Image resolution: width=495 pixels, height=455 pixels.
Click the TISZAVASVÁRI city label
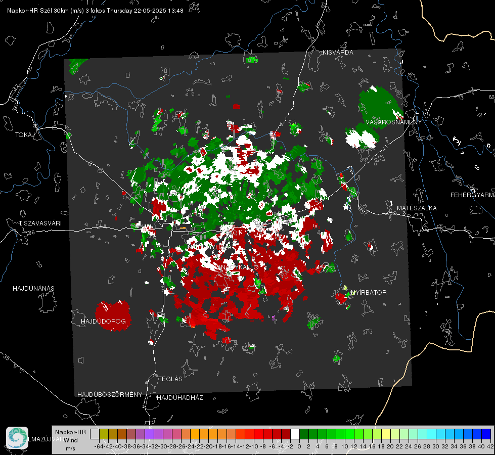coord(40,223)
